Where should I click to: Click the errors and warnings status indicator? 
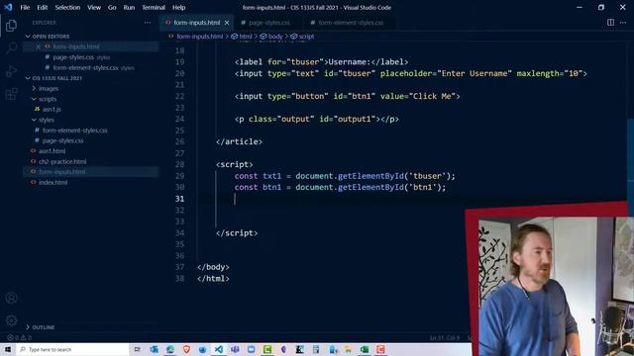19,337
